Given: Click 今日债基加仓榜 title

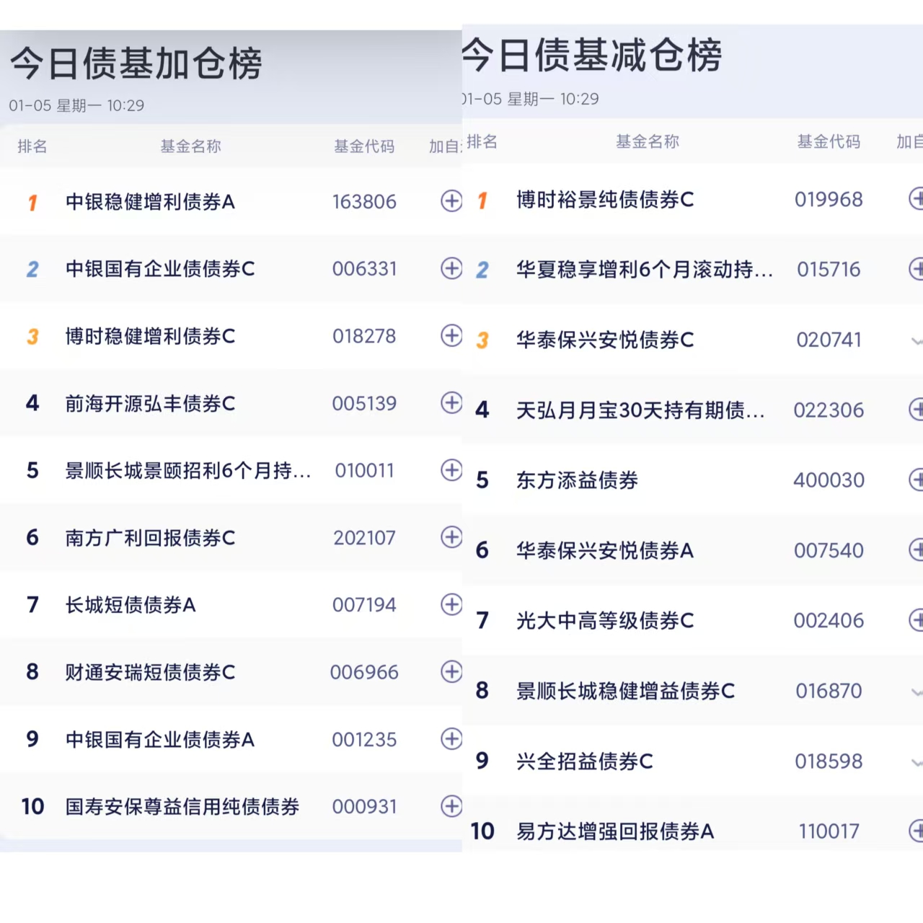Looking at the screenshot, I should point(136,63).
